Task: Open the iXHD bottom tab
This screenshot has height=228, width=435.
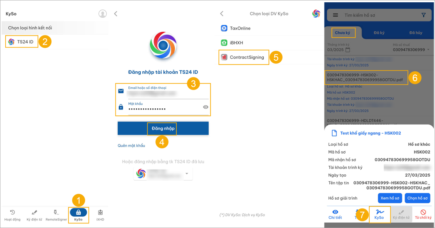Action: coord(100,216)
